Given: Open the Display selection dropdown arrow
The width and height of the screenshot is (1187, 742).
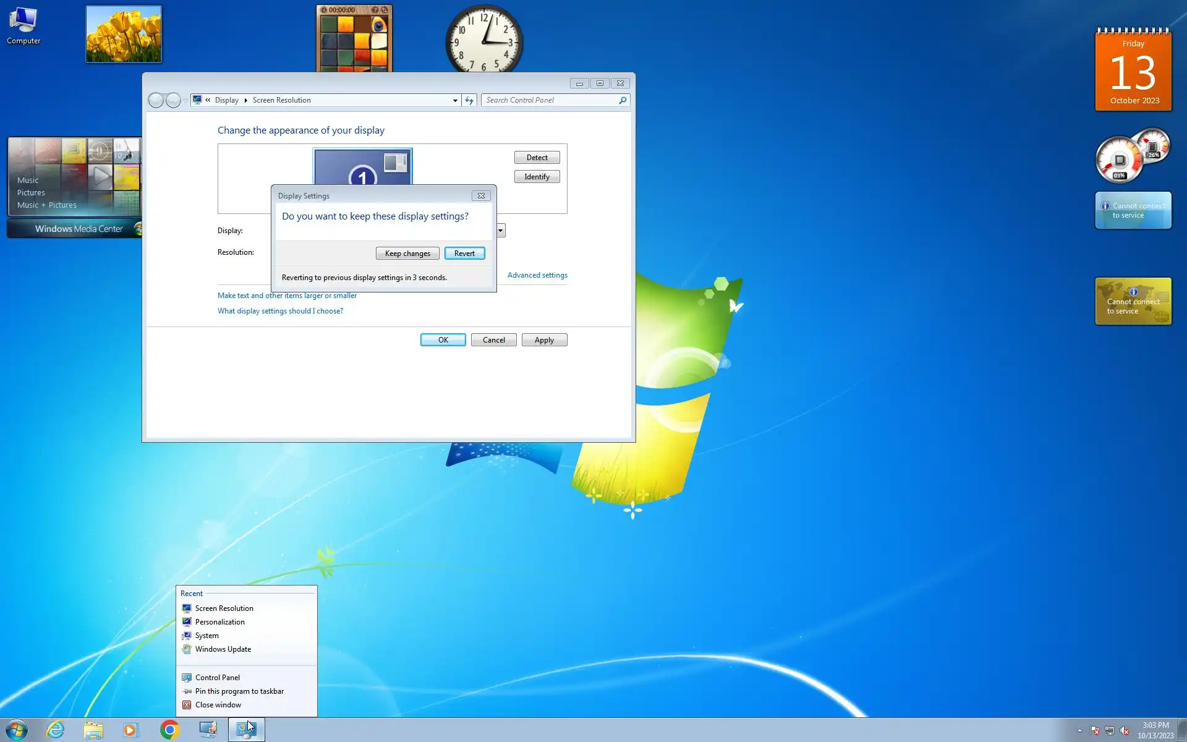Looking at the screenshot, I should tap(501, 231).
